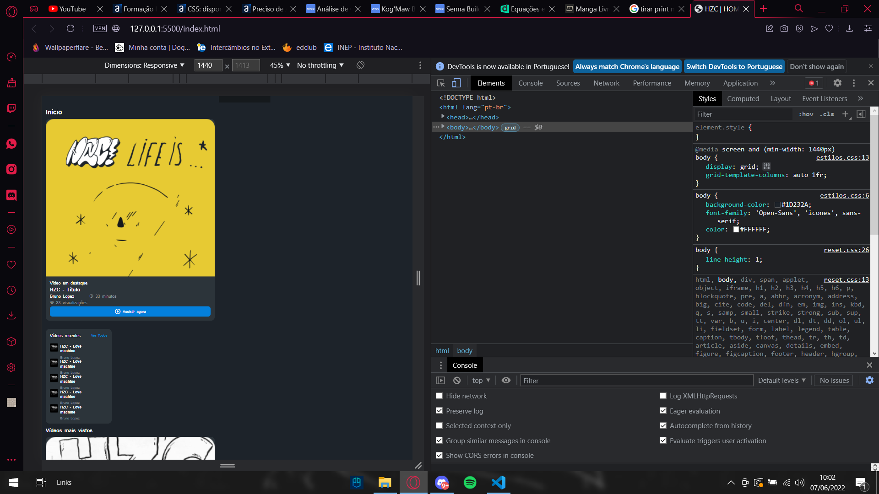Open the Instagram sidebar icon
The height and width of the screenshot is (494, 879).
point(11,169)
